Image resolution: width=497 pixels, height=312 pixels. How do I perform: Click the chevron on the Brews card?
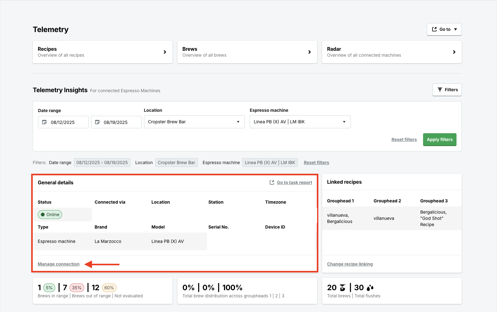tap(310, 52)
